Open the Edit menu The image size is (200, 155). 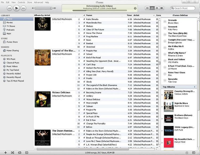(x=8, y=2)
